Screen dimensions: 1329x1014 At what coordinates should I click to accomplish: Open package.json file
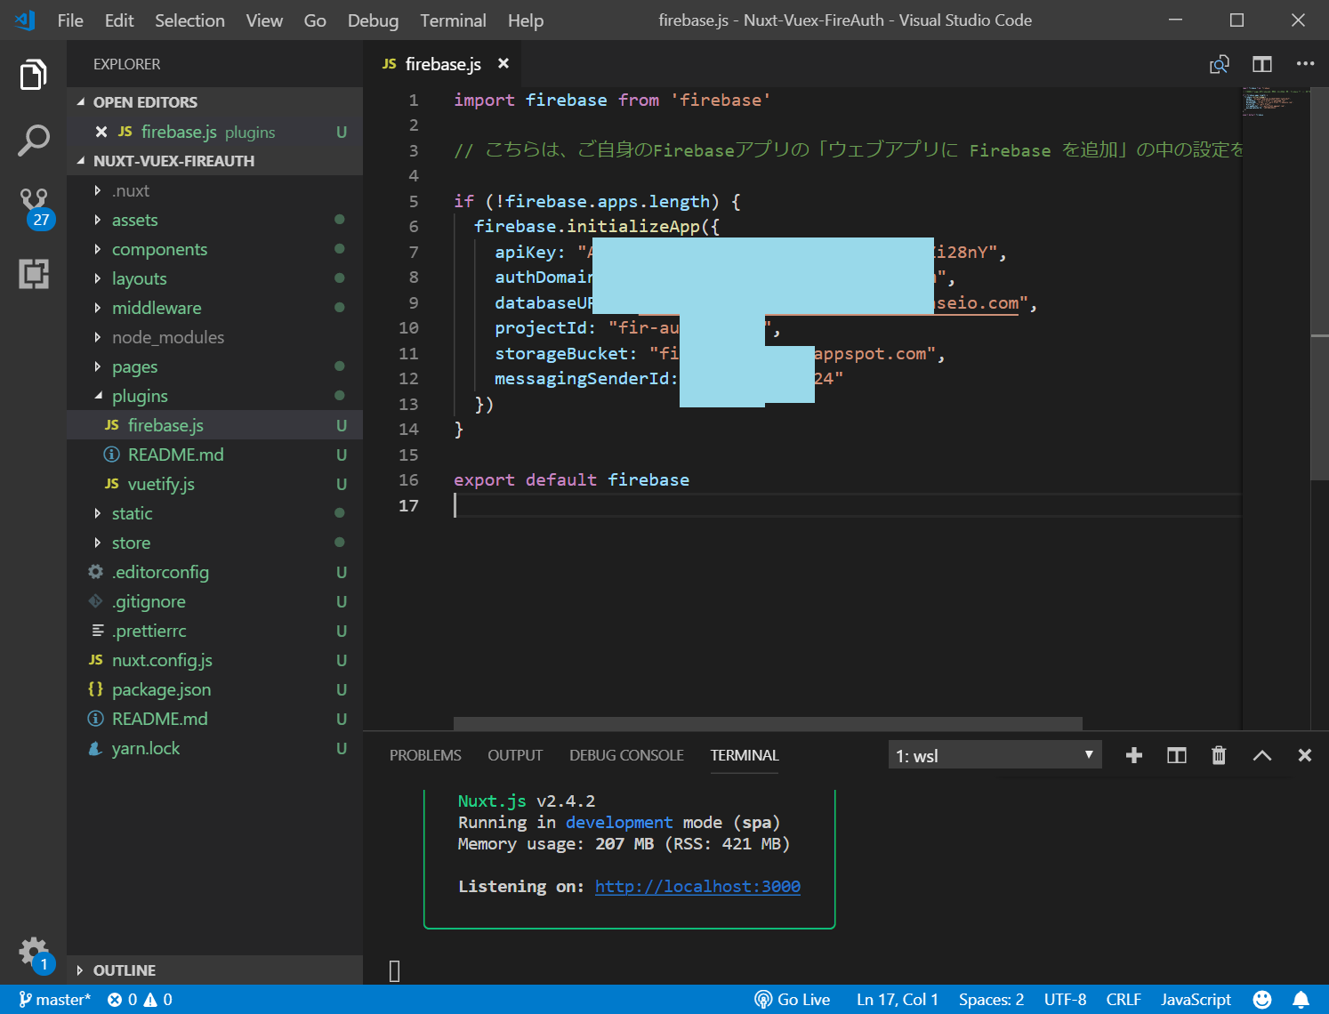point(214,689)
